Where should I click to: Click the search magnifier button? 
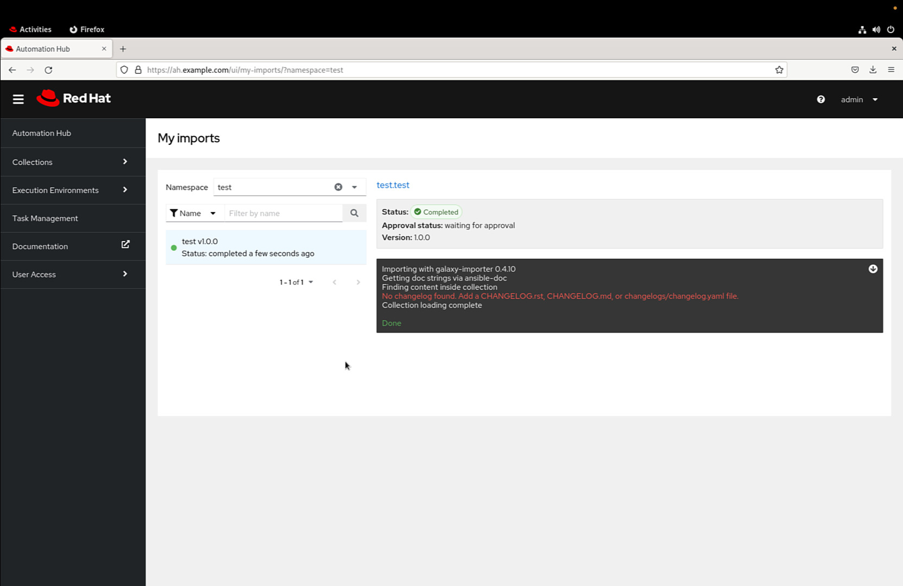pyautogui.click(x=355, y=213)
